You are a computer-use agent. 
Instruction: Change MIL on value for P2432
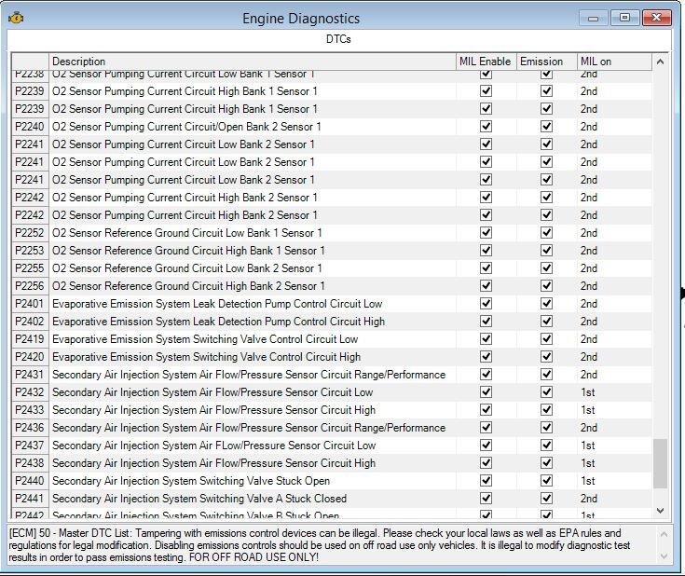(x=614, y=392)
